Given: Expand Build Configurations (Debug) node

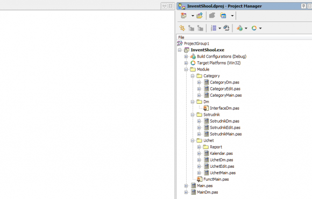Looking at the screenshot, I should point(186,56).
